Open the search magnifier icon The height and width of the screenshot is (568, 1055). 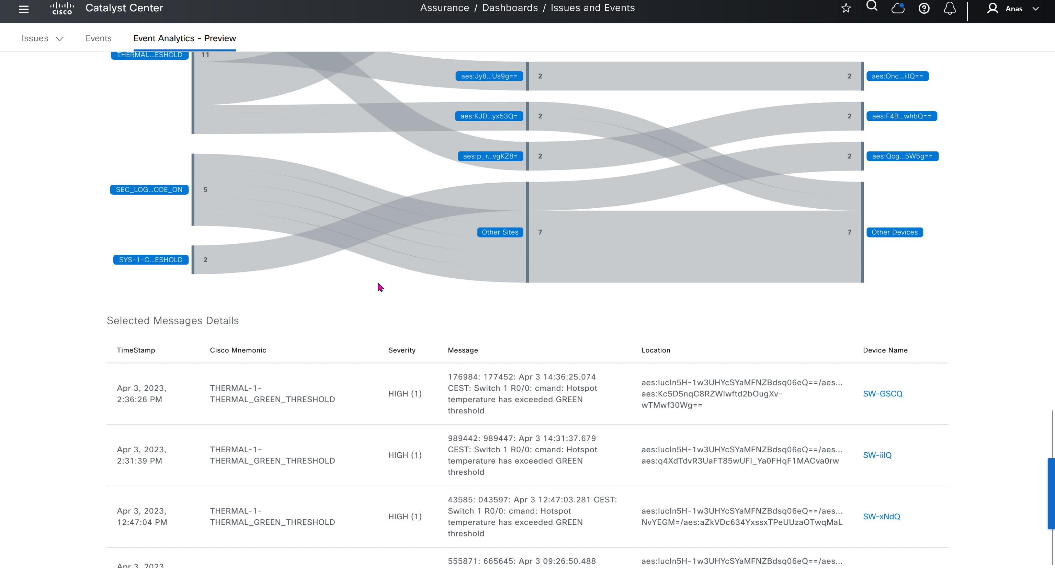point(872,7)
